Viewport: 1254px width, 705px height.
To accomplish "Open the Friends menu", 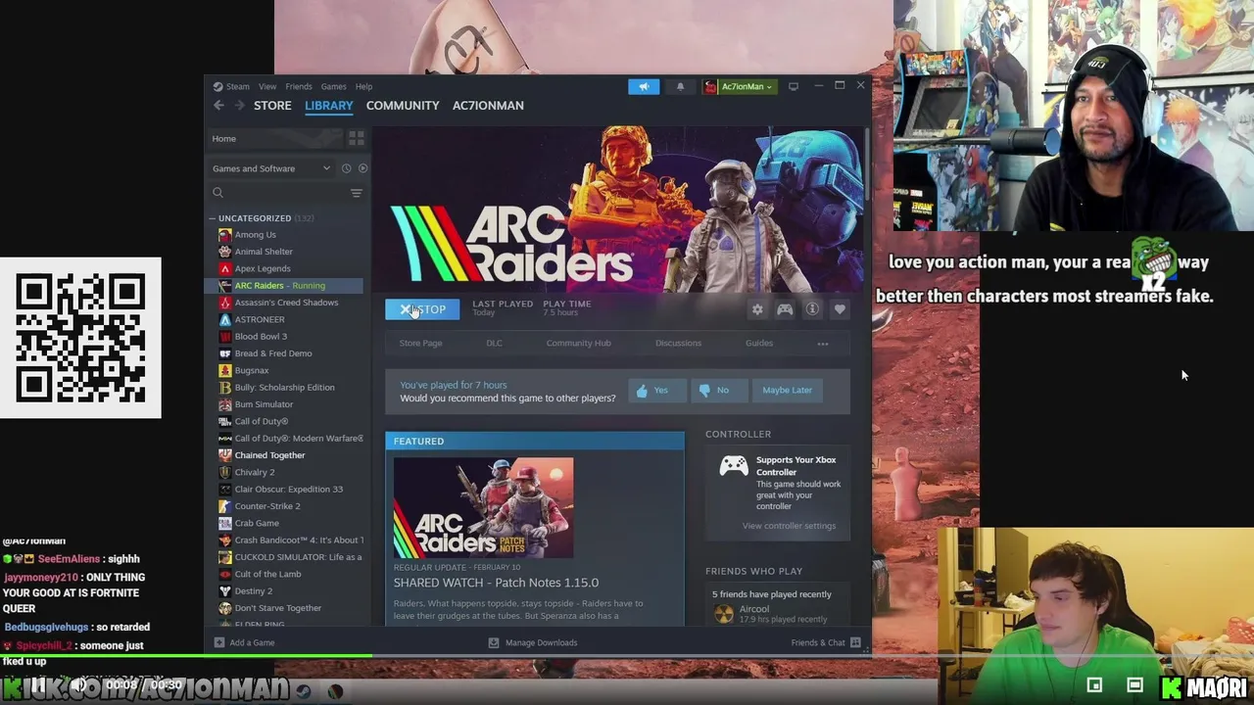I will [x=299, y=86].
